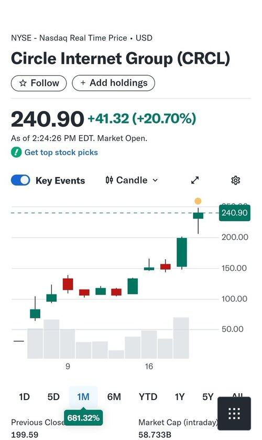Show the 6M chart range
This screenshot has width=262, height=440.
point(114,397)
